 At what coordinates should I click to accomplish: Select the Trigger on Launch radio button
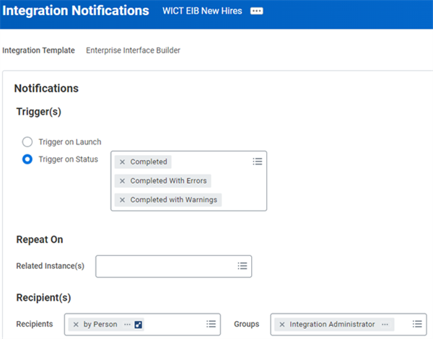[x=27, y=142]
